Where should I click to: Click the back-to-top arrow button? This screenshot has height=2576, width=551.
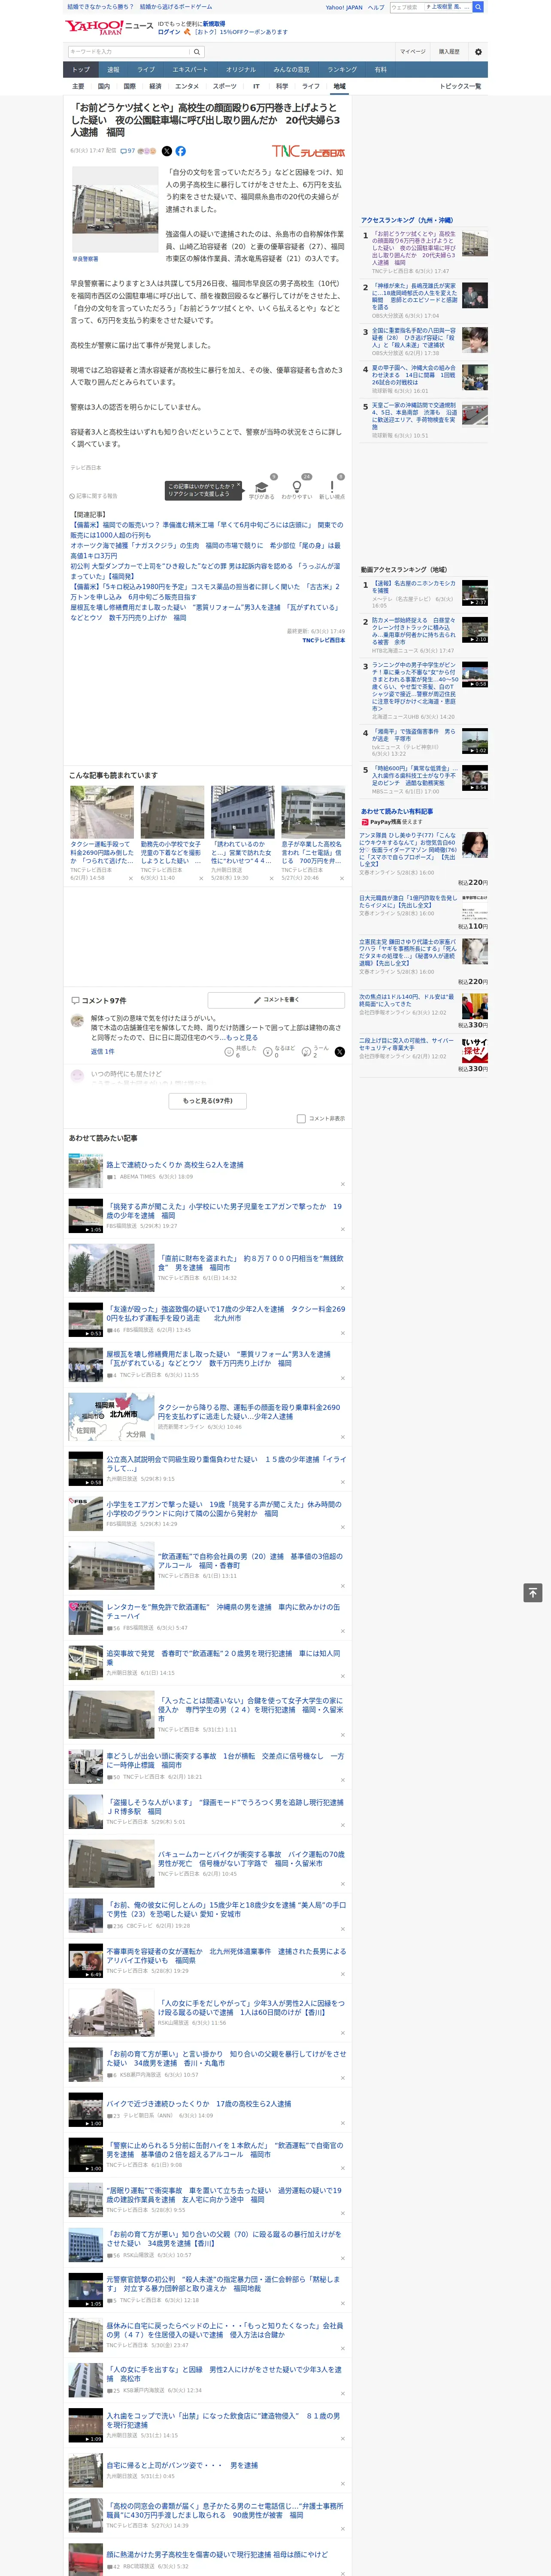click(533, 1592)
